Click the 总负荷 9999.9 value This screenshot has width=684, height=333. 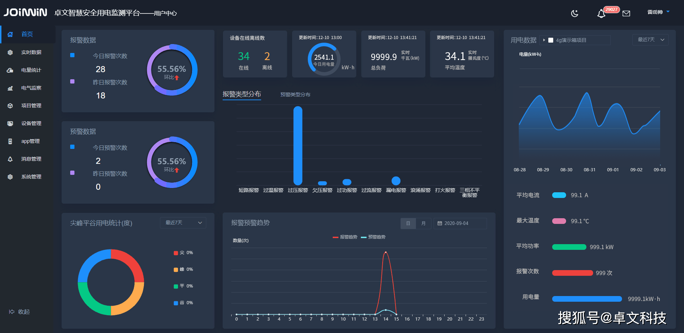[384, 57]
